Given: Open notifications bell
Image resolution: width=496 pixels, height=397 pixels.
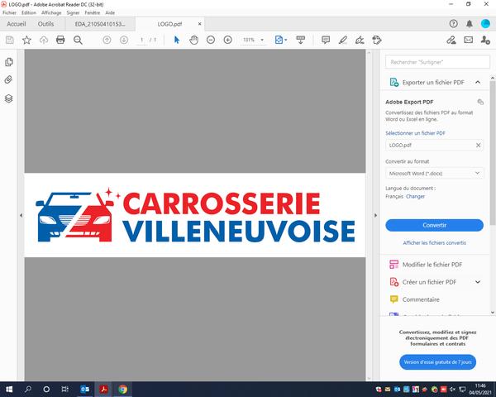Looking at the screenshot, I should coord(470,24).
